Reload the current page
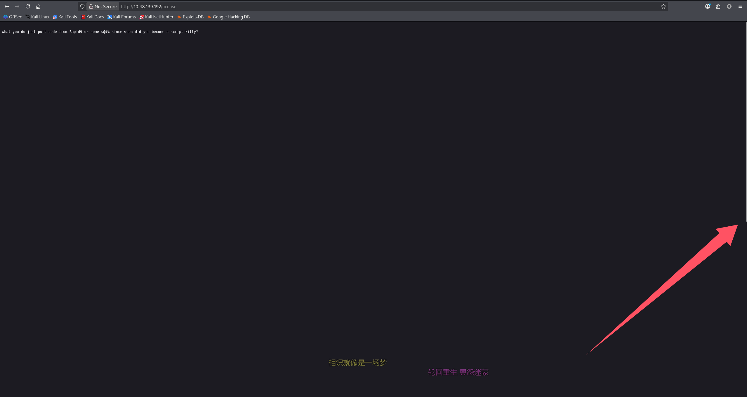Screen dimensions: 747x397 (28, 6)
